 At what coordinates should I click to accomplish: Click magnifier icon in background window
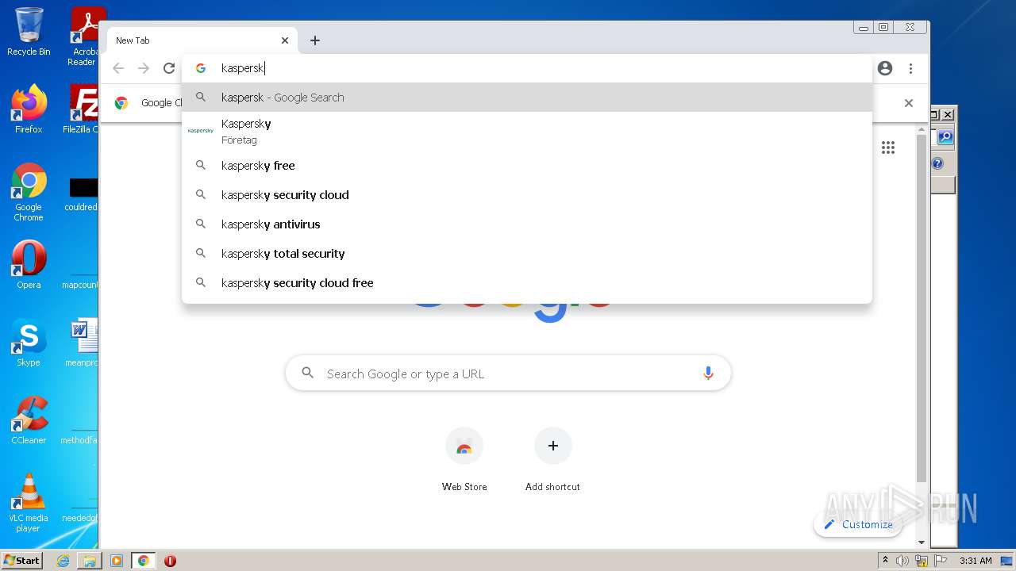[945, 137]
